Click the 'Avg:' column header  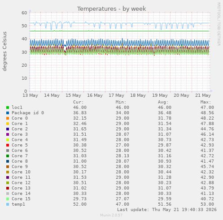pos(163,102)
